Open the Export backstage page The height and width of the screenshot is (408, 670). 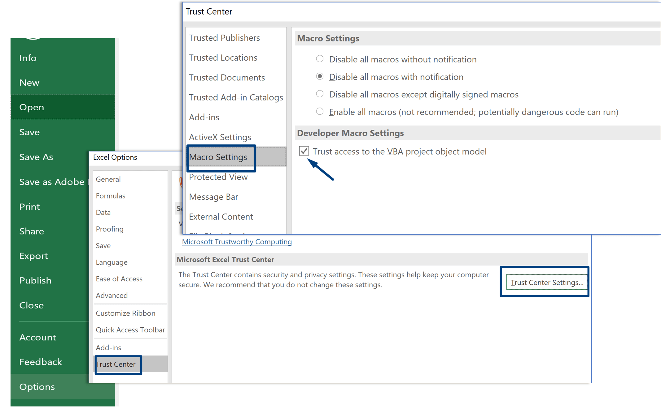click(x=33, y=256)
